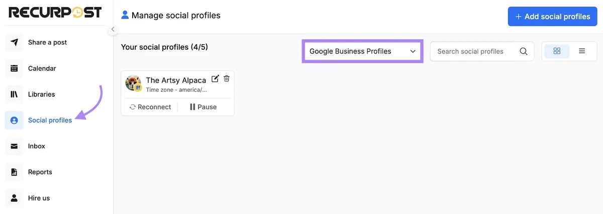The image size is (603, 214).
Task: Click The Artsy Alpaca profile avatar
Action: [133, 83]
